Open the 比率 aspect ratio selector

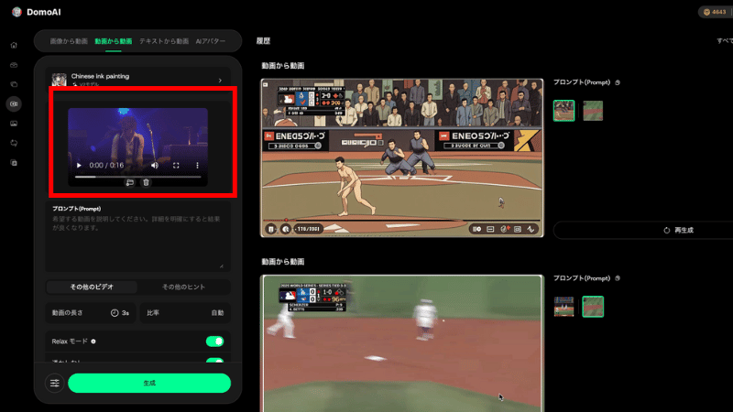click(185, 313)
